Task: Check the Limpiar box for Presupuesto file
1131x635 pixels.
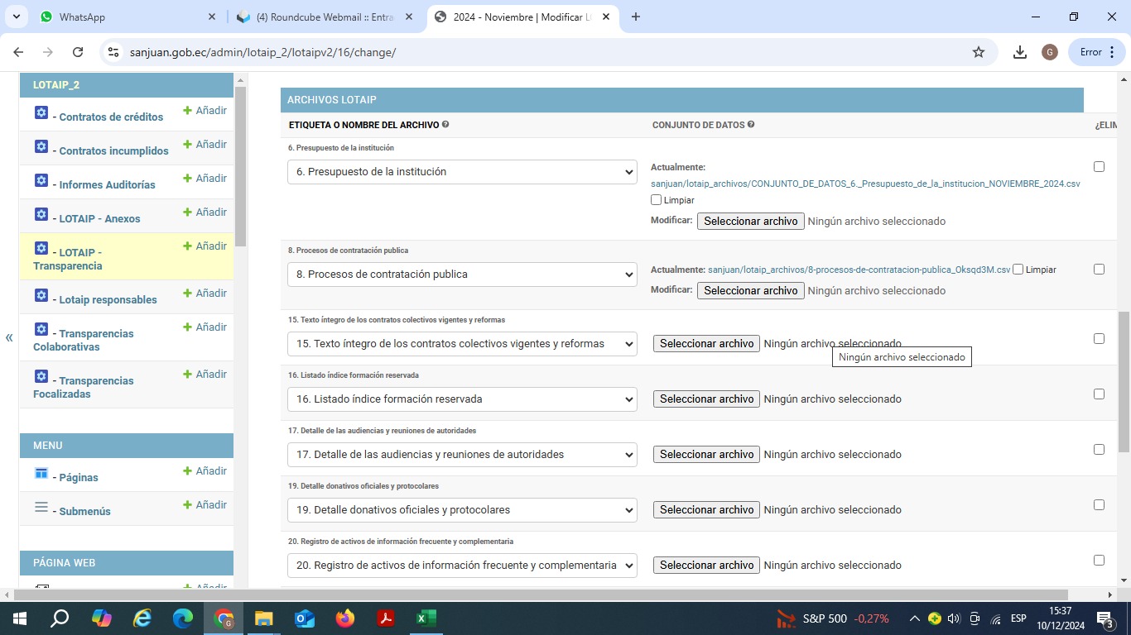Action: click(657, 200)
